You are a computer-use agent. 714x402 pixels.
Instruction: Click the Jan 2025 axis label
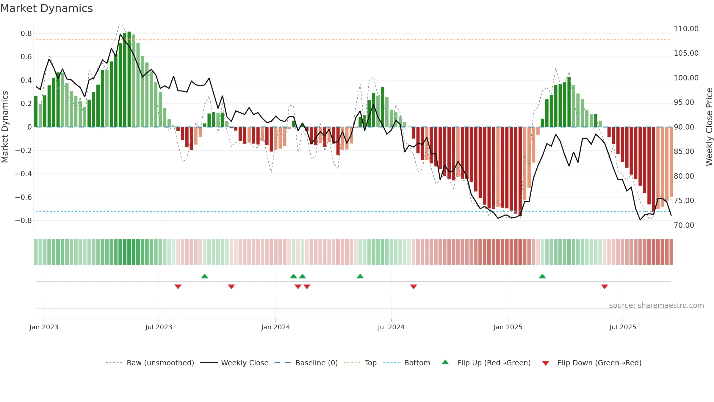pos(508,327)
